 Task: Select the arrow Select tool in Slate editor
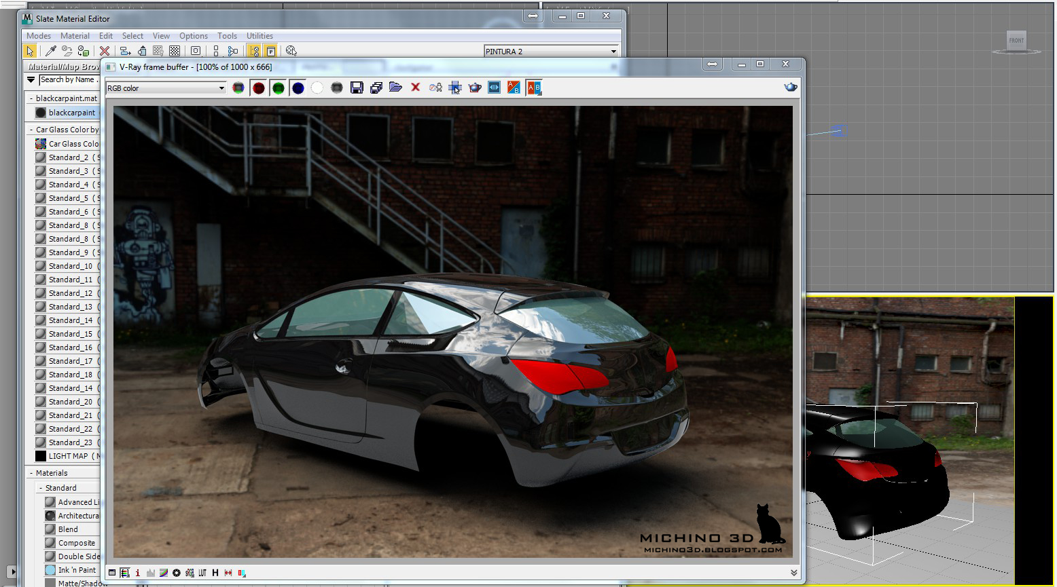point(30,51)
